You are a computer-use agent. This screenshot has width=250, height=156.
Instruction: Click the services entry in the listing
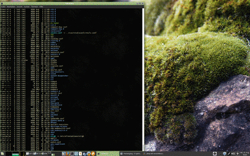[x=55, y=56]
